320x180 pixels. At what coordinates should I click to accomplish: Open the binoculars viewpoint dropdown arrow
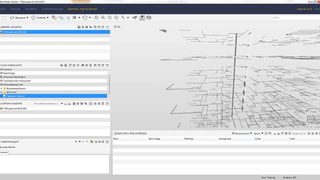click(79, 18)
